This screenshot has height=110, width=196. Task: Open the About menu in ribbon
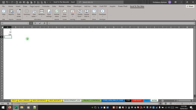coord(94,13)
